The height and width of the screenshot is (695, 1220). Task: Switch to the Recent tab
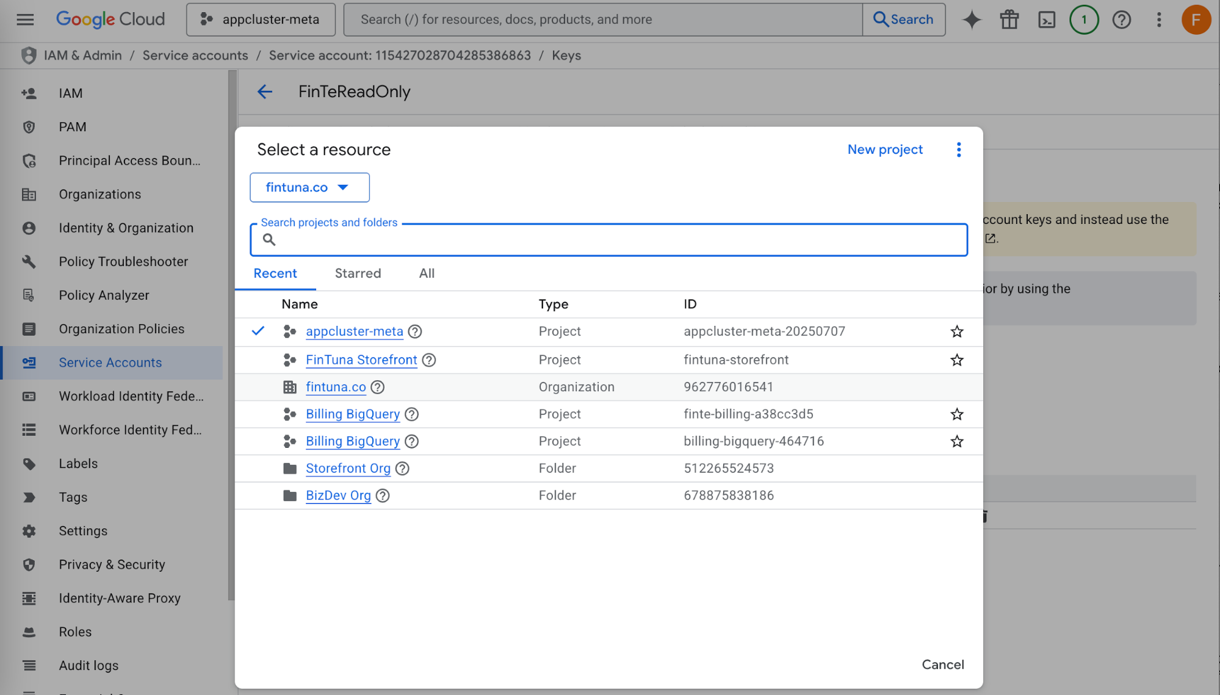tap(275, 273)
